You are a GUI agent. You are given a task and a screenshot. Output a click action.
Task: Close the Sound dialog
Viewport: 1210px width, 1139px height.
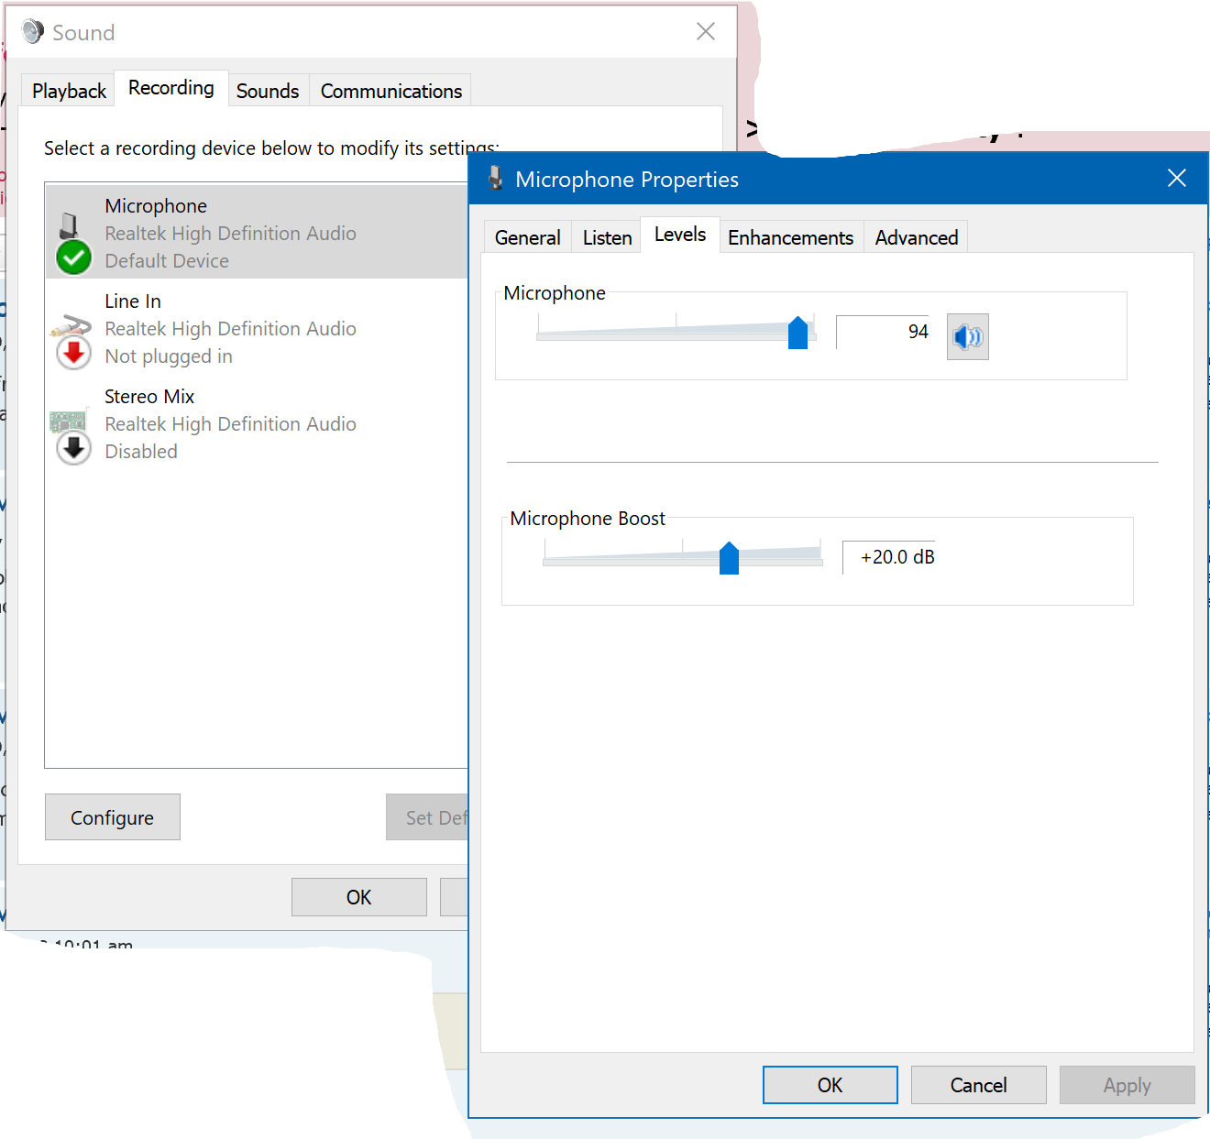[706, 32]
